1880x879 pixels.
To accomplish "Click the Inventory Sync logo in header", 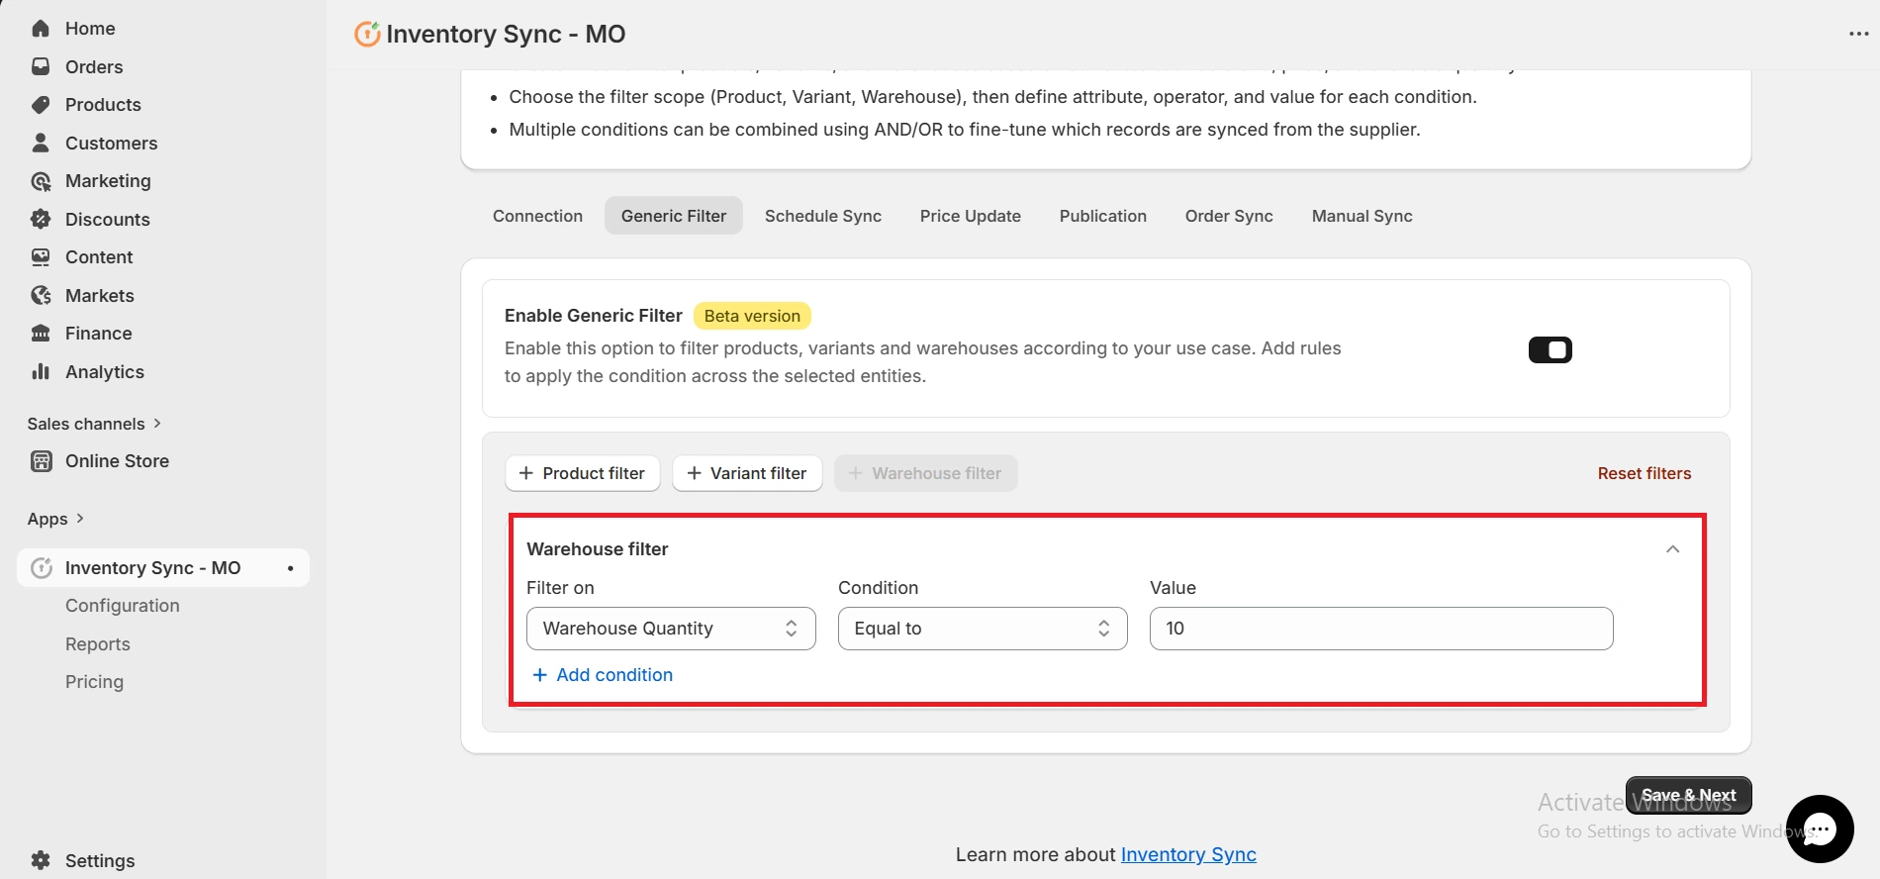I will 367,34.
